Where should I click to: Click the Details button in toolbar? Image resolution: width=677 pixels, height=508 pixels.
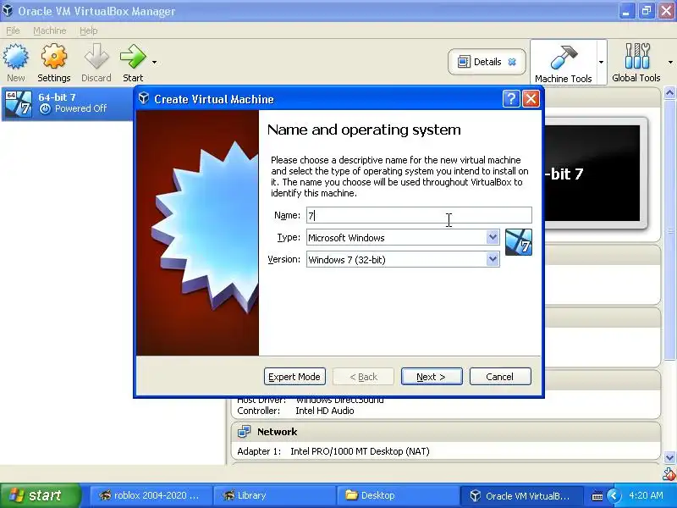coord(487,62)
